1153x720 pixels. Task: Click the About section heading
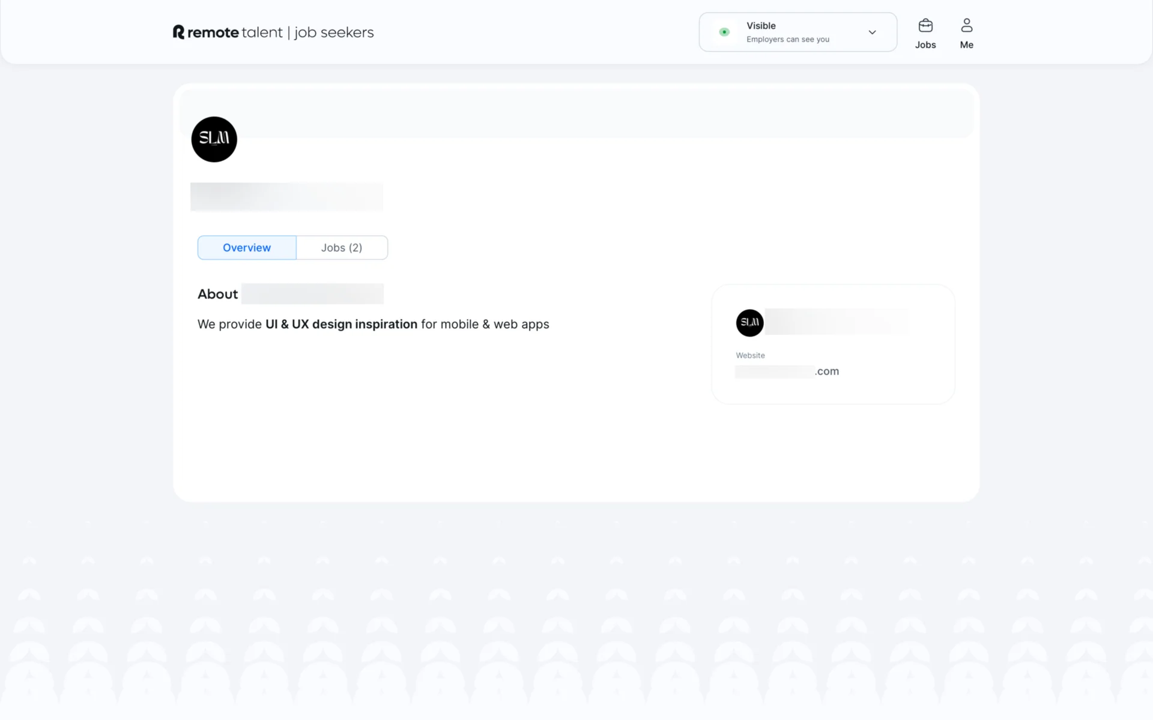(217, 294)
